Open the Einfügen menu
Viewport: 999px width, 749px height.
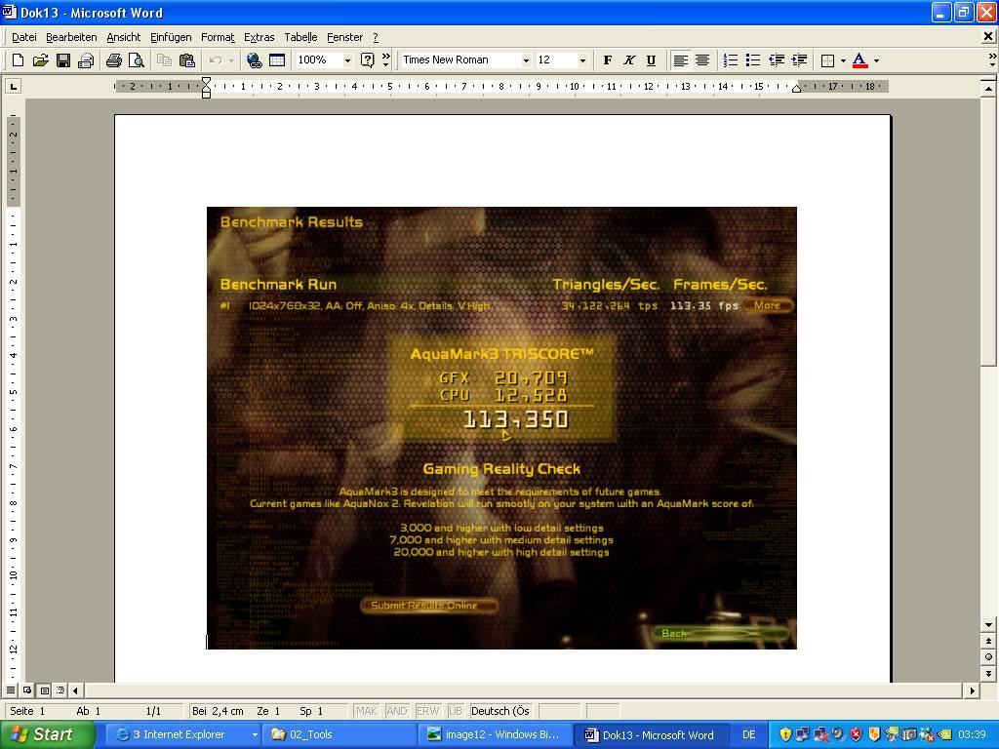pos(171,38)
